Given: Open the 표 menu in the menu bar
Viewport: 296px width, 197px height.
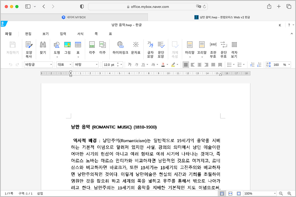Looking at the screenshot, I should [110, 34].
